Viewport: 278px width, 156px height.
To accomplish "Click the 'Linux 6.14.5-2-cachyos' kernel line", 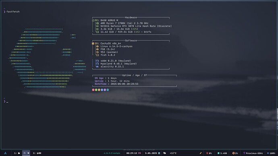I will pos(114,46).
